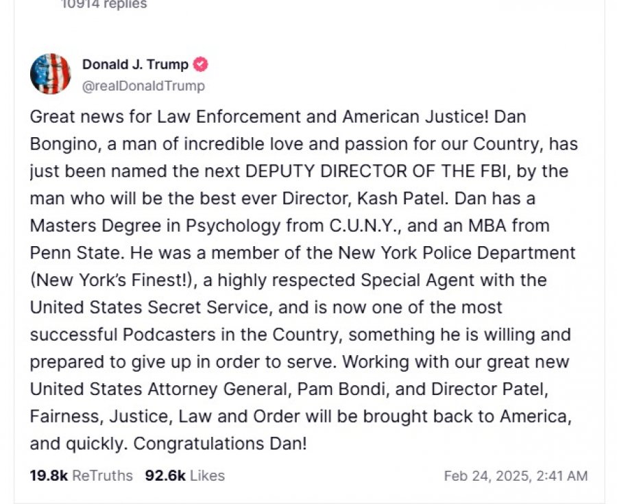View the 92.6k Likes list
Image resolution: width=617 pixels, height=504 pixels.
click(x=184, y=475)
